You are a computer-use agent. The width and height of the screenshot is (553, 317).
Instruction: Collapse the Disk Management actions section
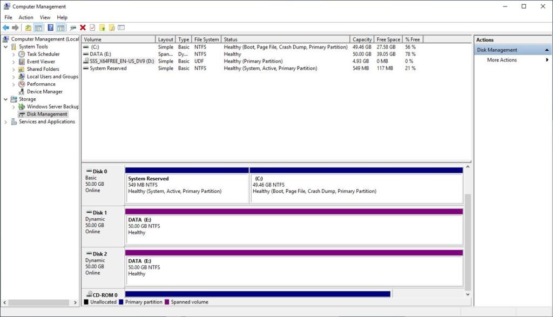tap(547, 50)
